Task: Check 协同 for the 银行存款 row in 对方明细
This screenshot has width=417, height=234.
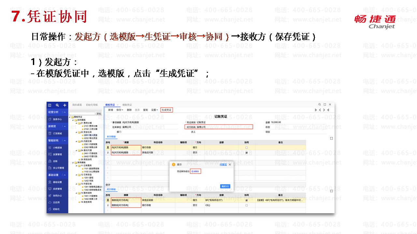Action: [247, 205]
